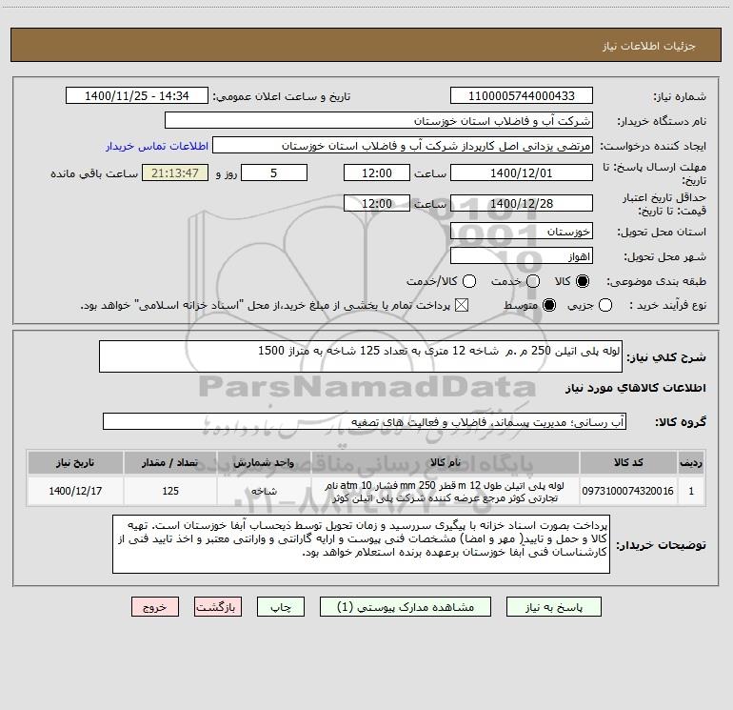Click need date cell 1400/12/17
The height and width of the screenshot is (710, 733).
[75, 491]
